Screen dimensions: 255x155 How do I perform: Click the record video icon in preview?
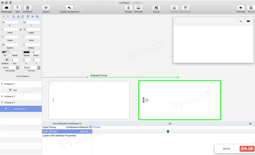tap(248, 21)
